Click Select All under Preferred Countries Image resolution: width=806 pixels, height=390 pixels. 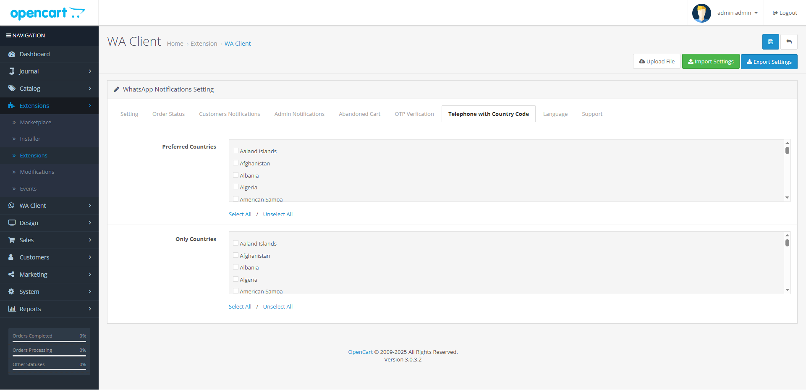[240, 215]
